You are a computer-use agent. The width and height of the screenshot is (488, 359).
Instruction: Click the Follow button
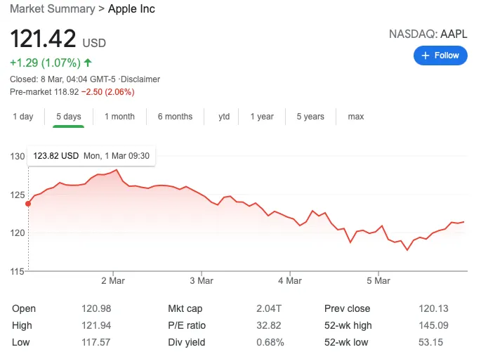coord(440,56)
